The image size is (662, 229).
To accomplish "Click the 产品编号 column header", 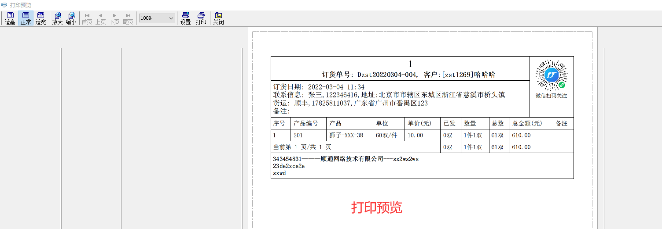I will pyautogui.click(x=305, y=123).
